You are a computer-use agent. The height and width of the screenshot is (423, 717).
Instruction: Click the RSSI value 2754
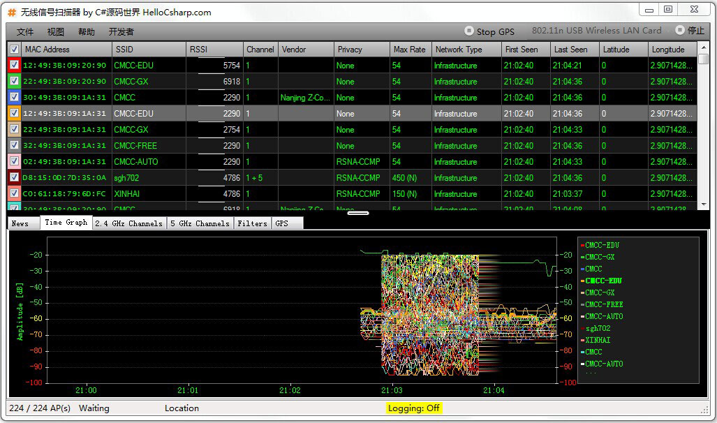click(231, 129)
